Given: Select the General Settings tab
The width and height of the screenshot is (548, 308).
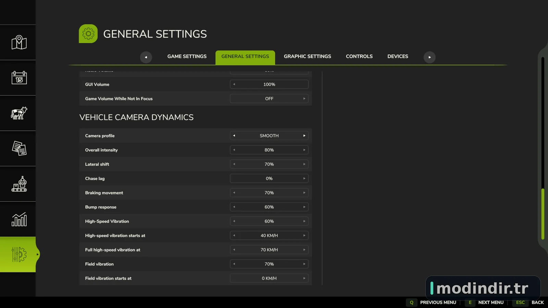Looking at the screenshot, I should tap(245, 57).
